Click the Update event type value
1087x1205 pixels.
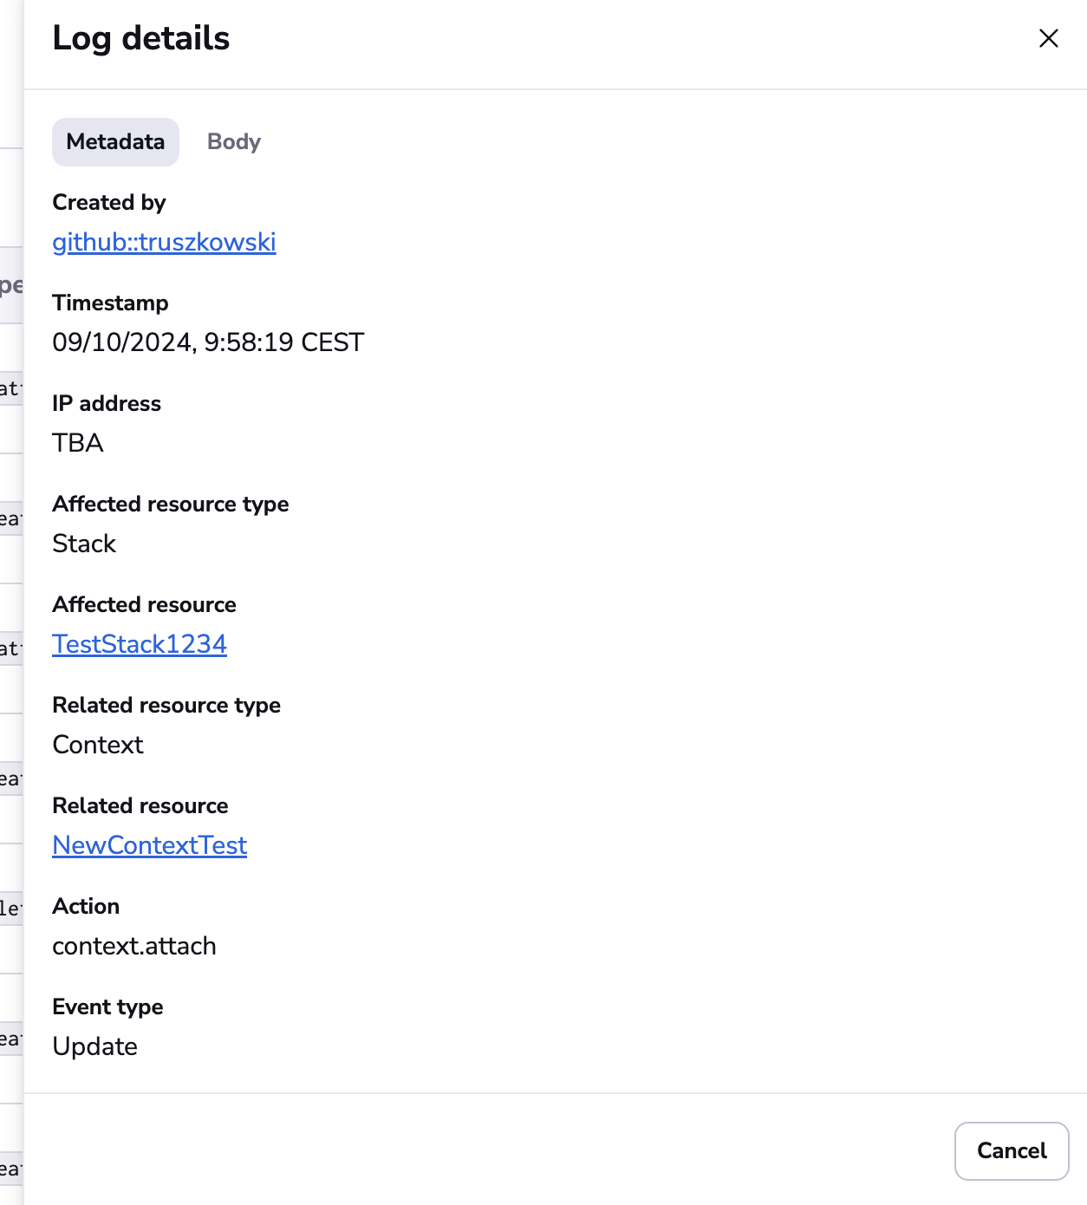tap(94, 1046)
